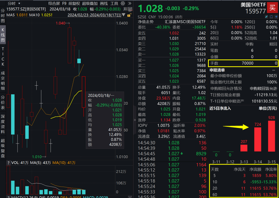Collapse the right panel with divider chevron

135,120
